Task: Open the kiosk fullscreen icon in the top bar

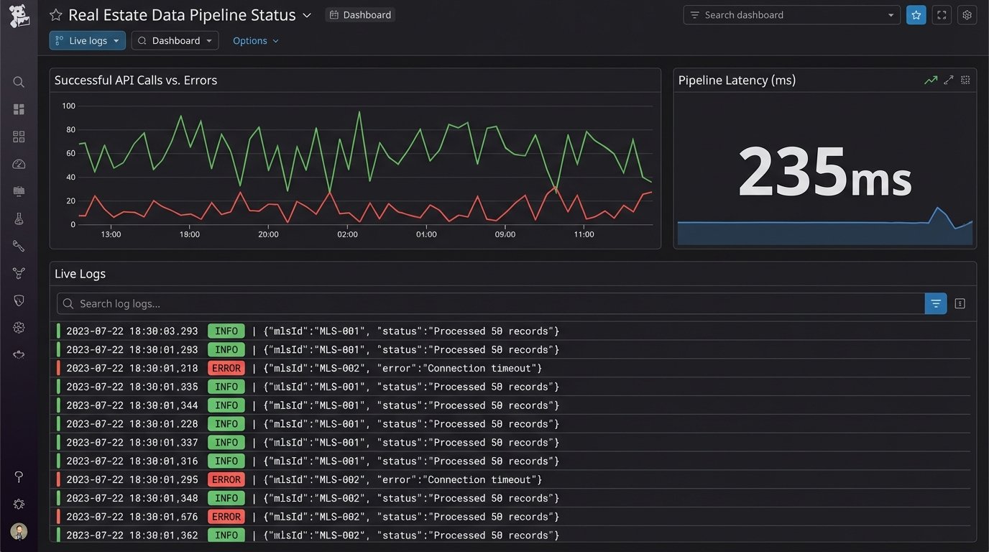Action: (x=942, y=14)
